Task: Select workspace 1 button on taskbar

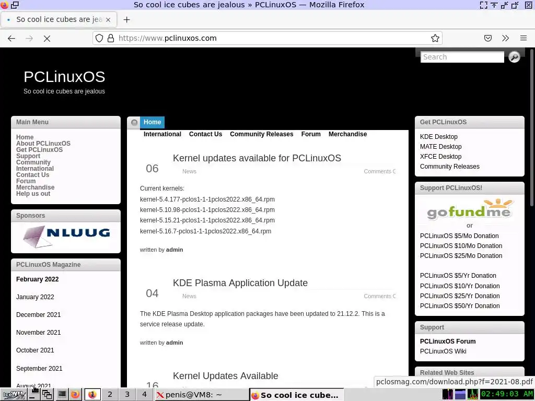Action: click(x=92, y=395)
